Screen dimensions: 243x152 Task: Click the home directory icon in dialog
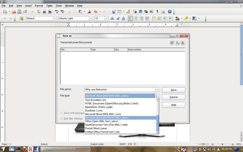coord(183,43)
